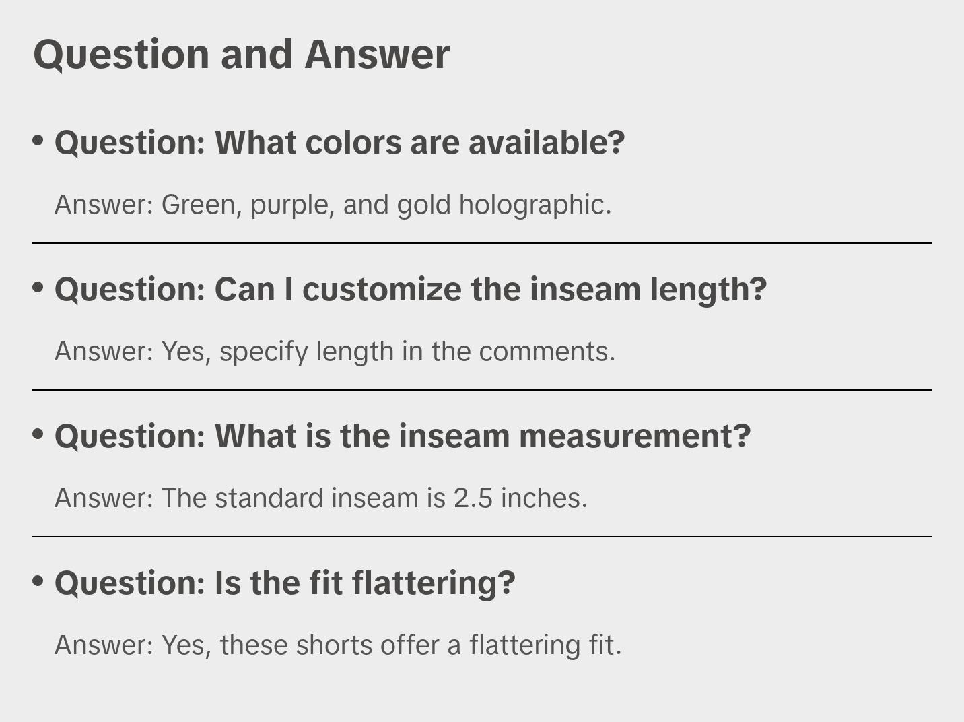Select the "Is the fit flattering?" question

click(284, 583)
